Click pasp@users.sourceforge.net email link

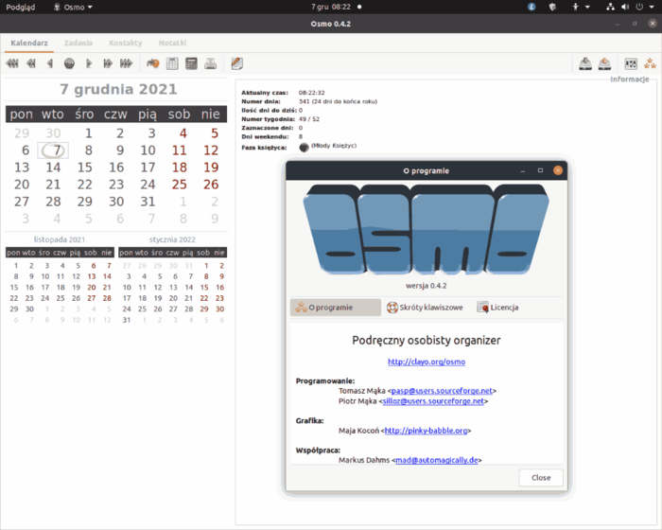tap(442, 391)
